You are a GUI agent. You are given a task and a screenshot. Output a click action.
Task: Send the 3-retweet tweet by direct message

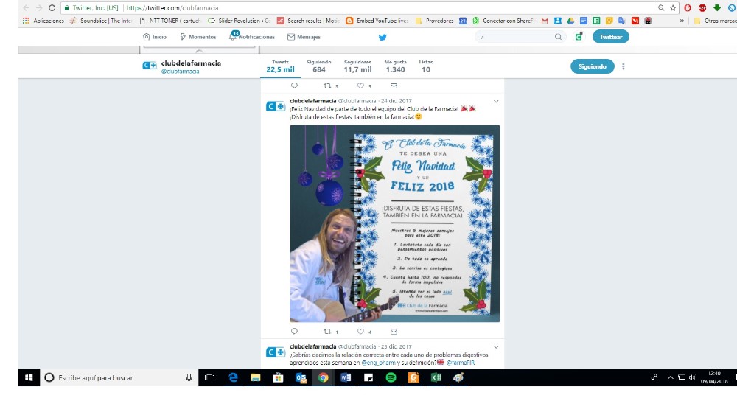[x=394, y=86]
